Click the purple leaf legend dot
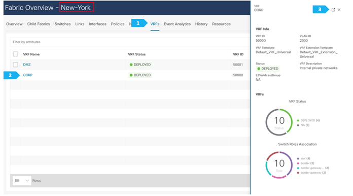 (298, 158)
